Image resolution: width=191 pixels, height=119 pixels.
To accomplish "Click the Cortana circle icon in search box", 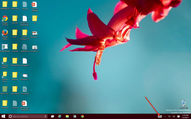I will [10, 116].
